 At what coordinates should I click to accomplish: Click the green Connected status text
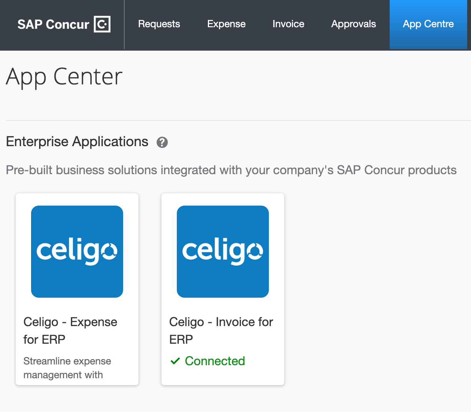click(x=215, y=361)
